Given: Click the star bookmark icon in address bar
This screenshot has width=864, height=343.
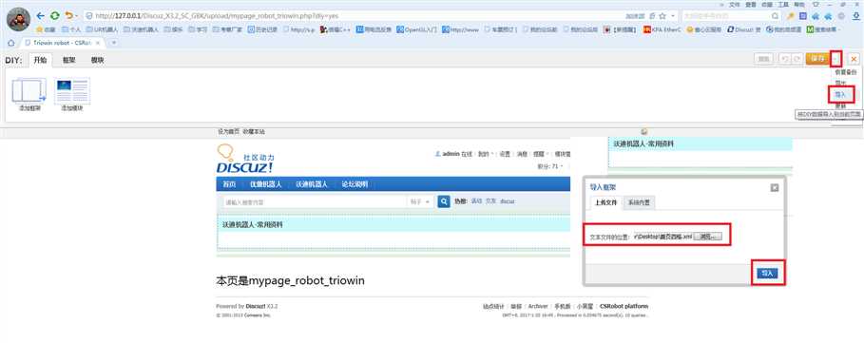Looking at the screenshot, I should (x=662, y=16).
